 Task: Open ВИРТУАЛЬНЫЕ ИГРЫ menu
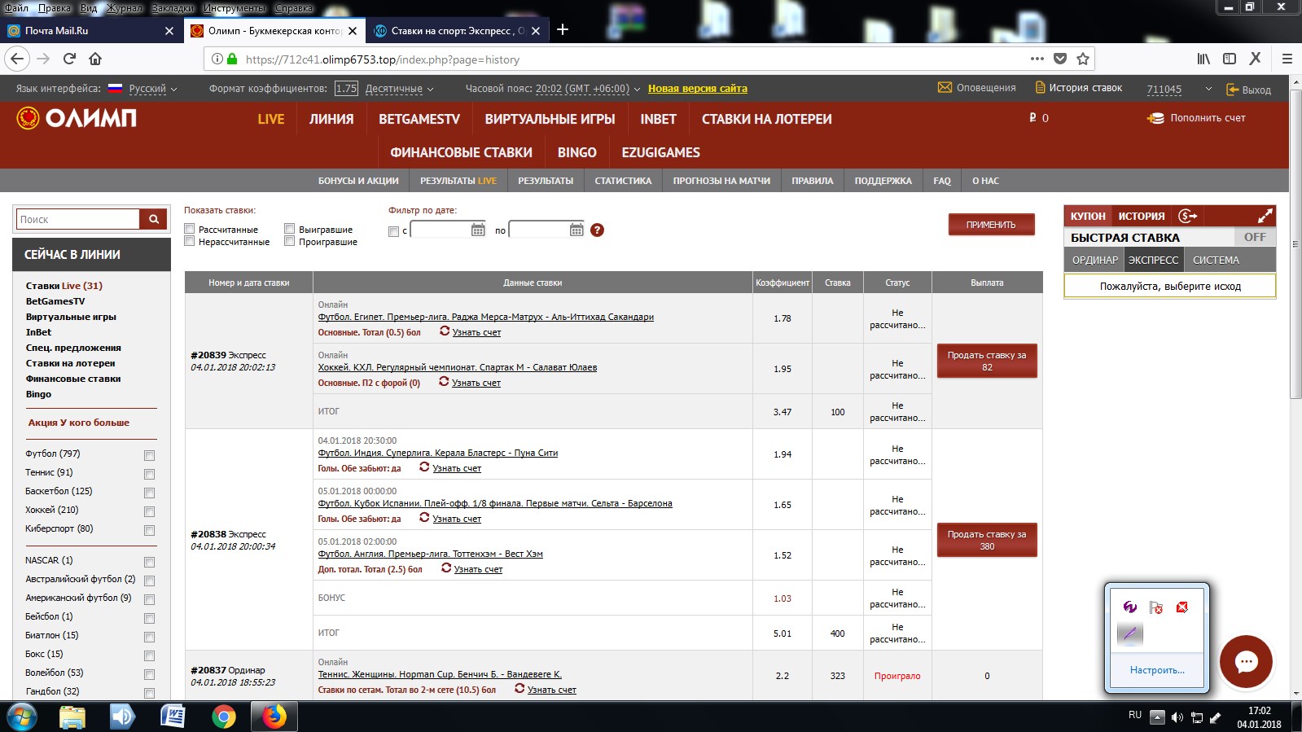(550, 119)
